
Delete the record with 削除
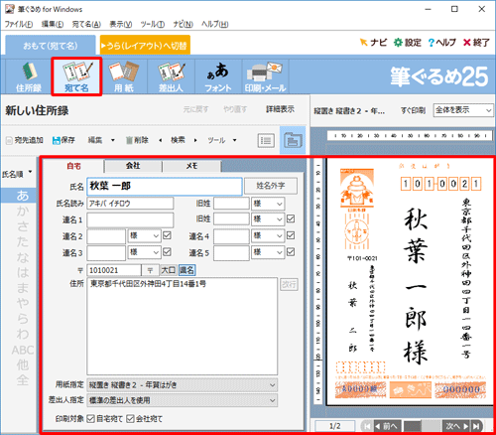[x=137, y=140]
